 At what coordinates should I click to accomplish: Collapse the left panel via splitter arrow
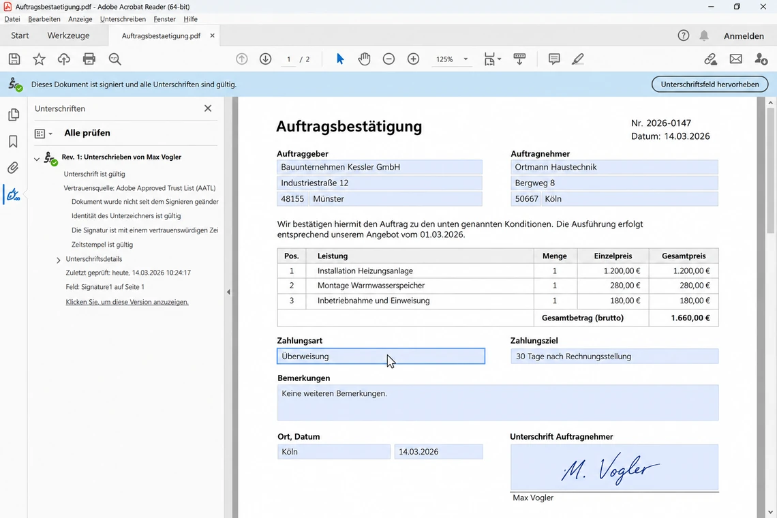click(x=228, y=292)
